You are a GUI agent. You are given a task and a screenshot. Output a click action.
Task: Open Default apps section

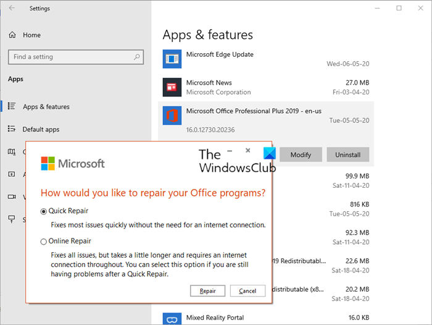(x=41, y=129)
